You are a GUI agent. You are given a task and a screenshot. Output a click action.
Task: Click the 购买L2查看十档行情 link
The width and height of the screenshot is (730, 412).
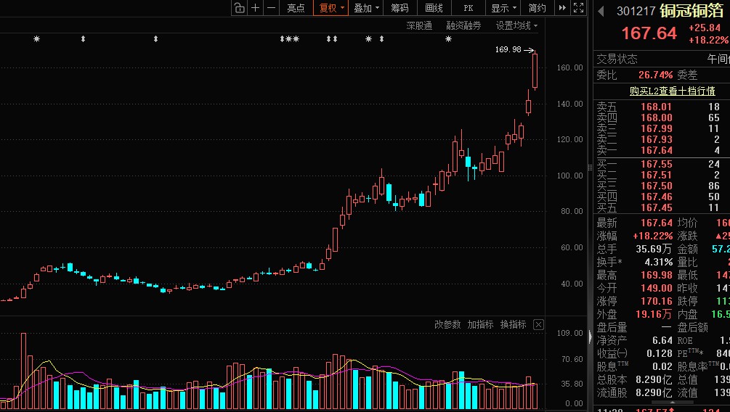pyautogui.click(x=673, y=91)
